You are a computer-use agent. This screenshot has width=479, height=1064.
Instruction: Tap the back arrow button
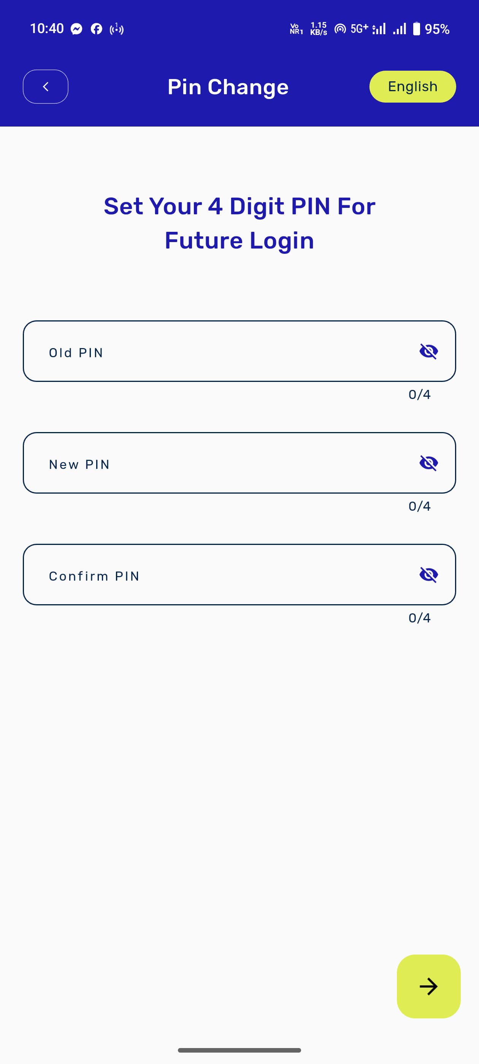click(46, 86)
